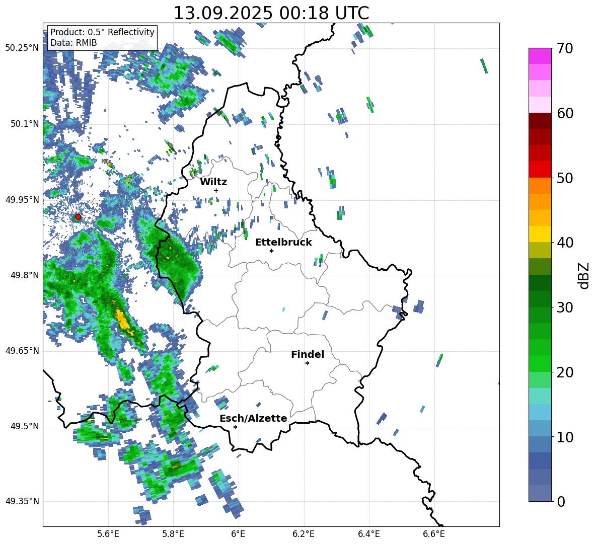Click the 5.6°E longitude label
Image resolution: width=596 pixels, height=544 pixels.
(108, 534)
